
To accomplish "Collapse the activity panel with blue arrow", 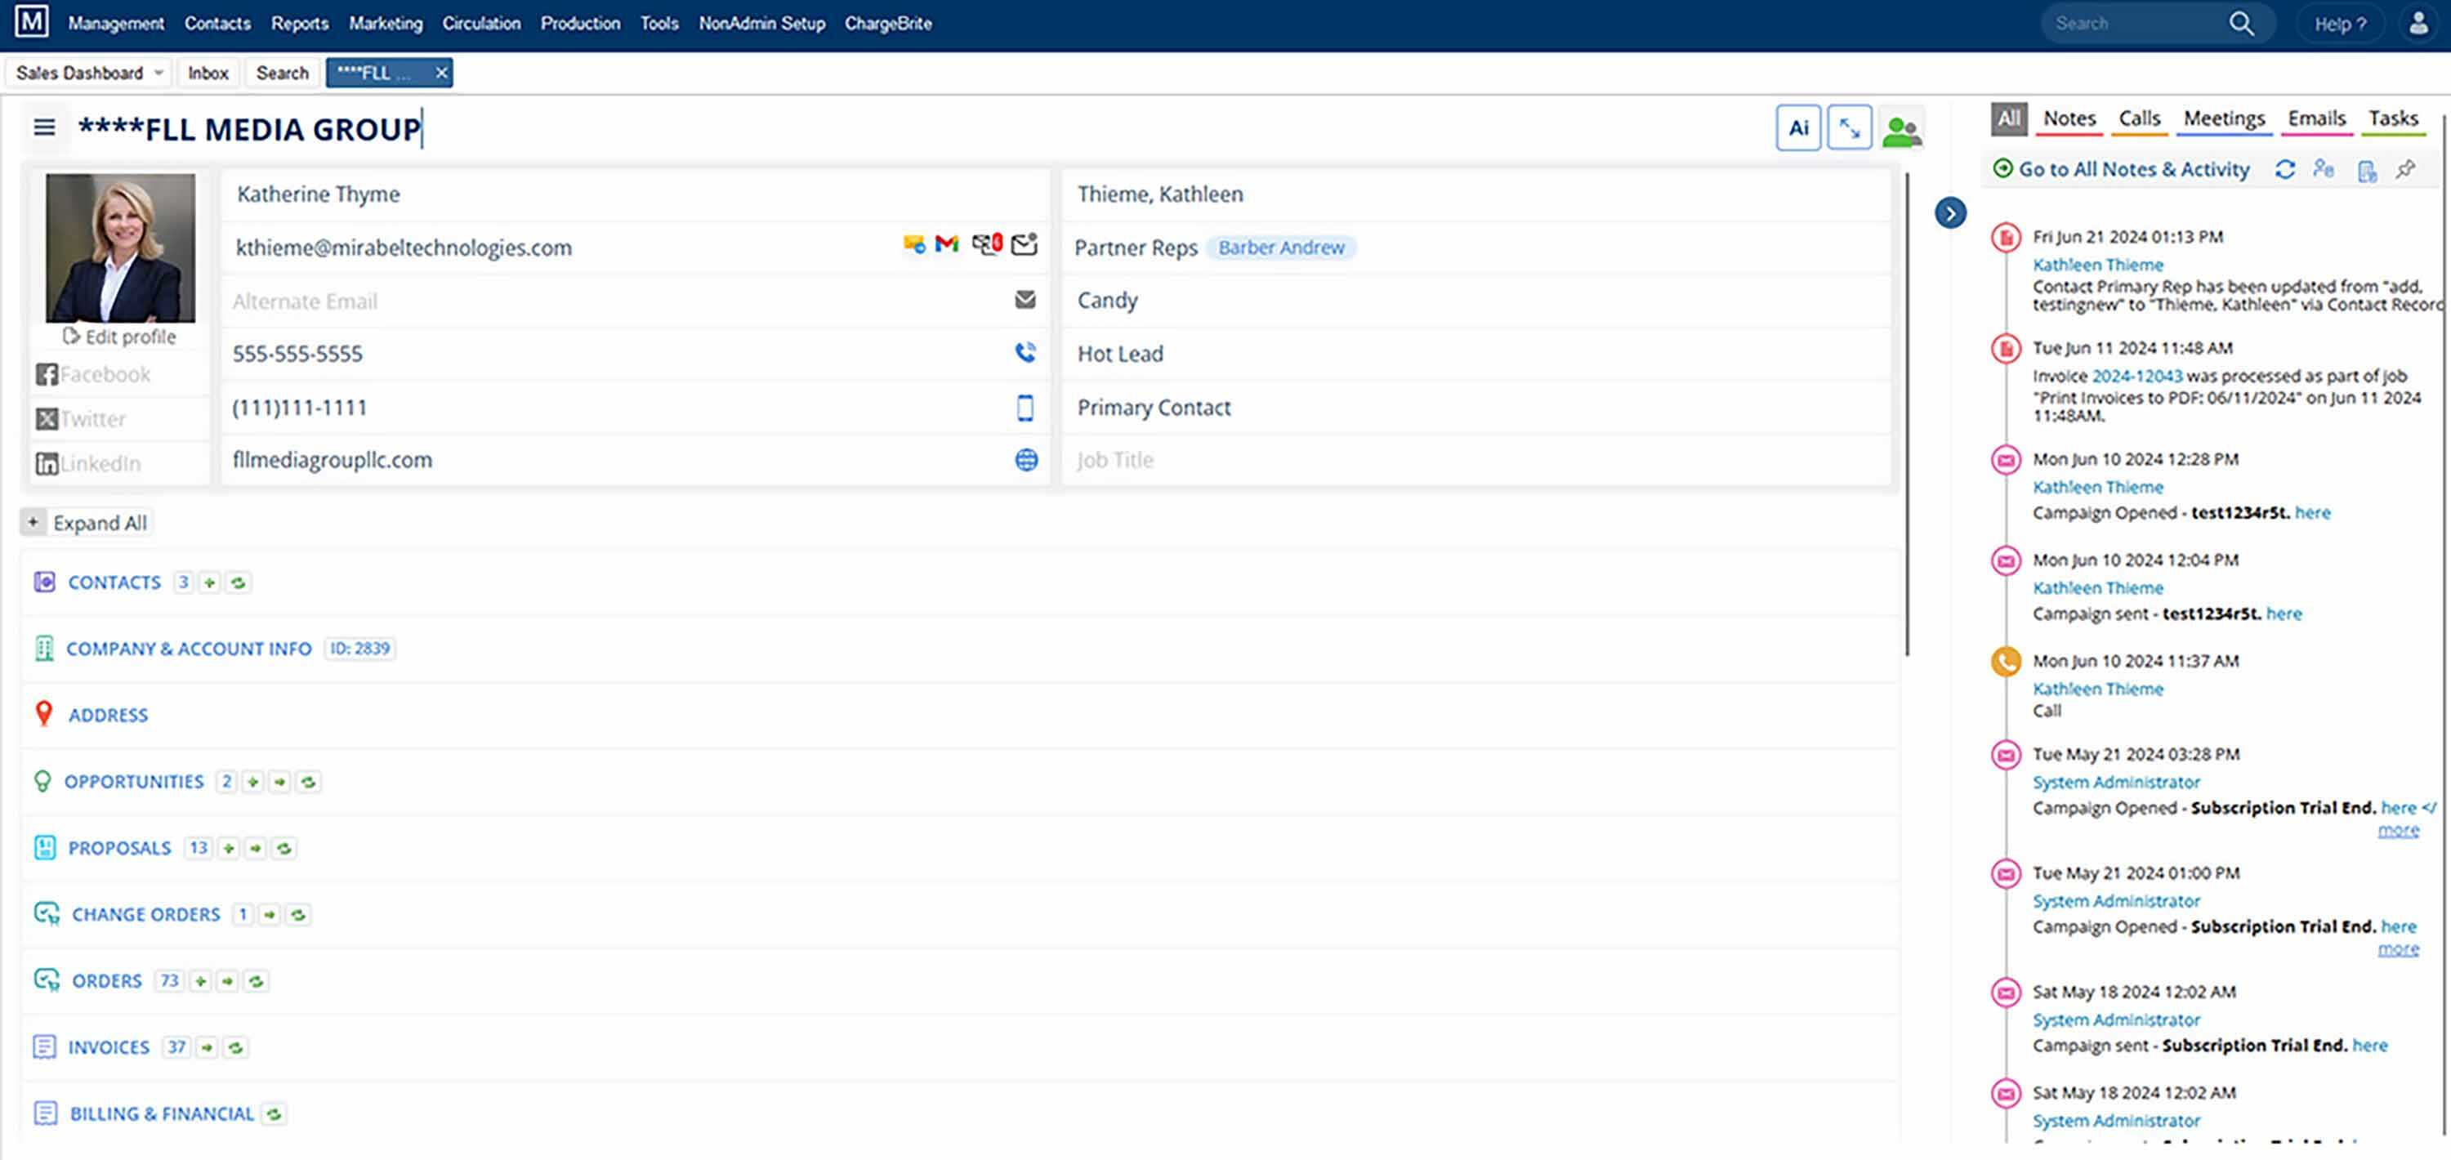I will 1949,212.
